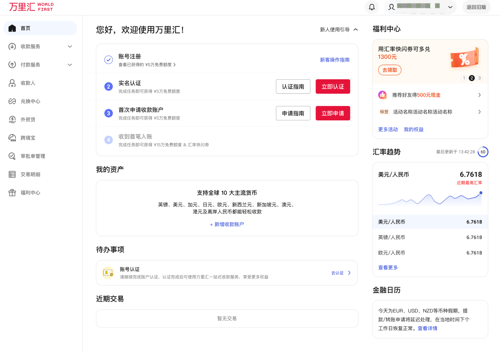Image resolution: width=500 pixels, height=353 pixels.
Task: Switch banner to slide 1
Action: [x=464, y=78]
